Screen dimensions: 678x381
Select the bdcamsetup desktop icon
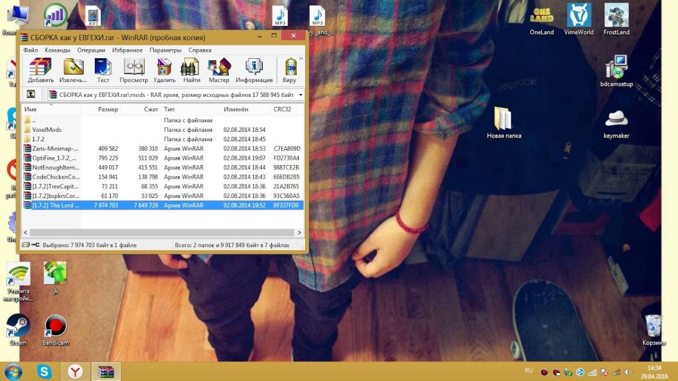617,71
